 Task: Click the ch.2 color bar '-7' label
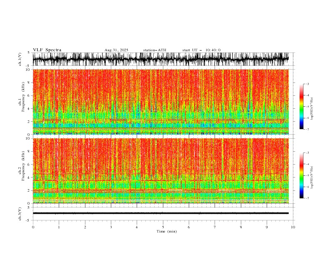307,198
